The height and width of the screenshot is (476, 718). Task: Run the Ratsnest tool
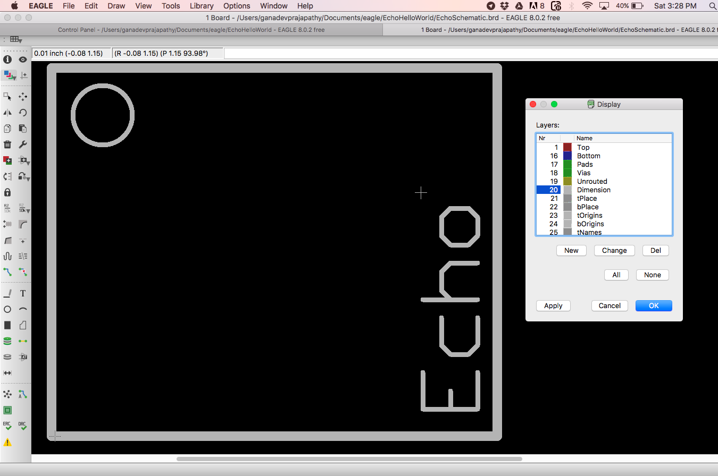(x=7, y=394)
